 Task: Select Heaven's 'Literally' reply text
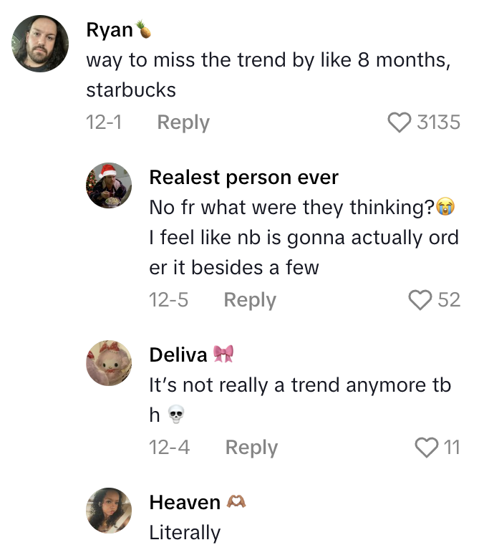pyautogui.click(x=185, y=533)
